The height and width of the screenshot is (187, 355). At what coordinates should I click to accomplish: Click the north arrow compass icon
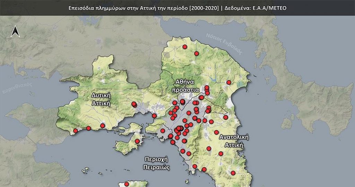15,32
